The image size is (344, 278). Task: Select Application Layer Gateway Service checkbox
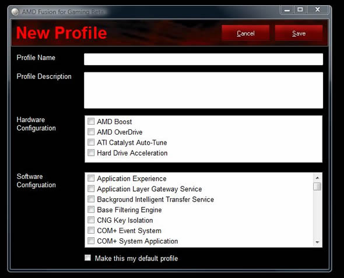(x=91, y=189)
